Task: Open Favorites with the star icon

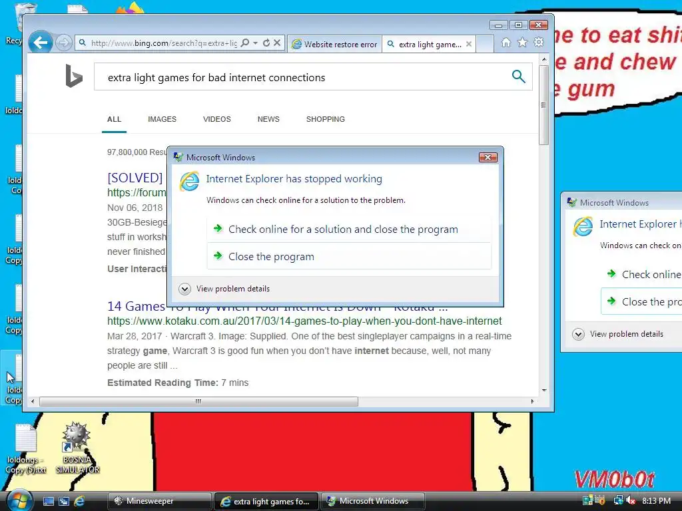Action: [522, 43]
